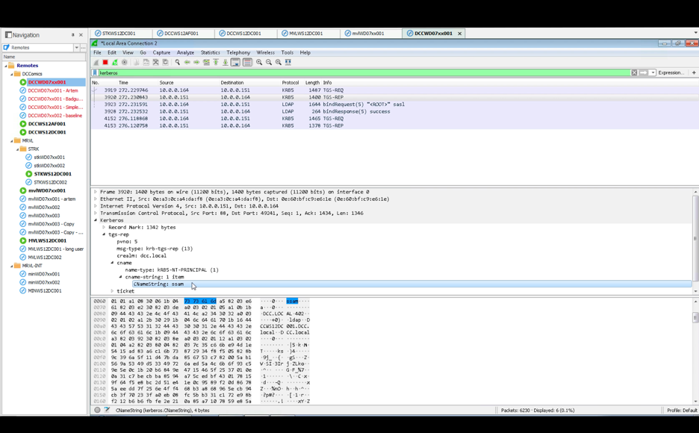Open Capture options gear icon

(125, 63)
